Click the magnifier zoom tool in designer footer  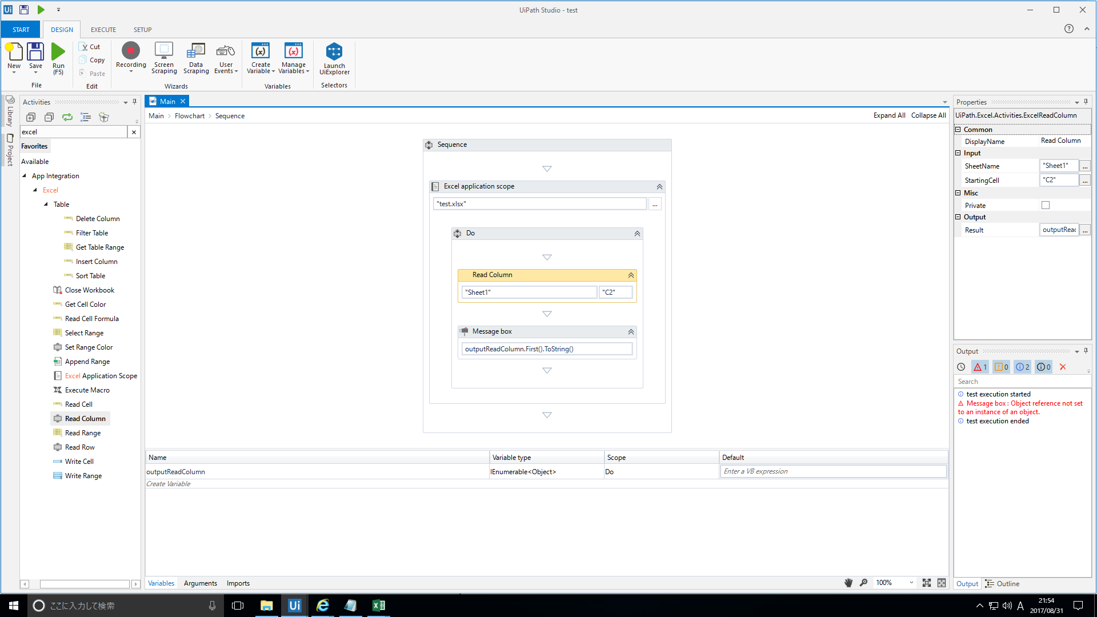[864, 583]
